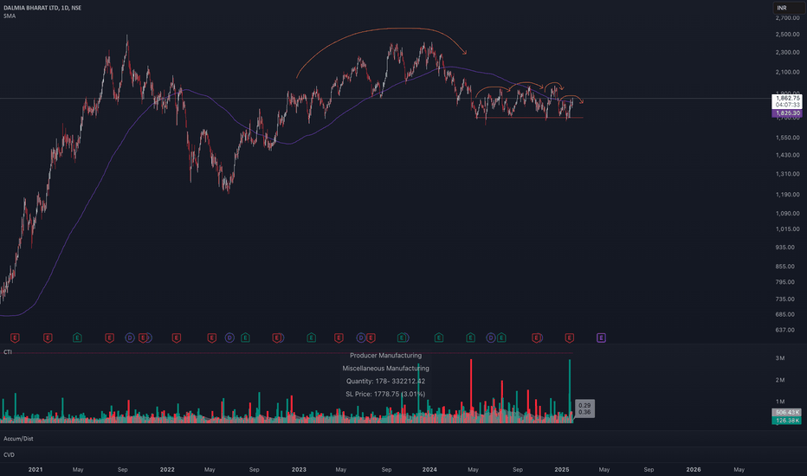The height and width of the screenshot is (476, 807).
Task: Select the DALMIA BHARAT LTD symbol legend
Action: (x=42, y=8)
